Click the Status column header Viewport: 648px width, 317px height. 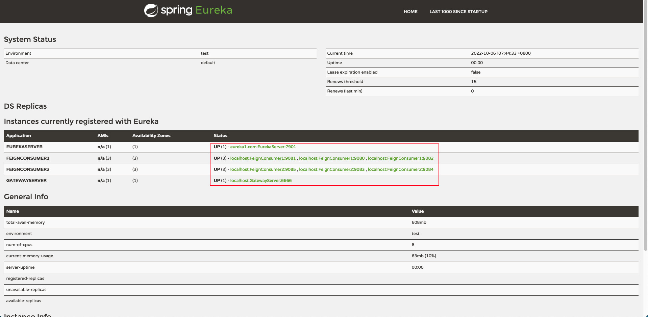click(x=220, y=136)
